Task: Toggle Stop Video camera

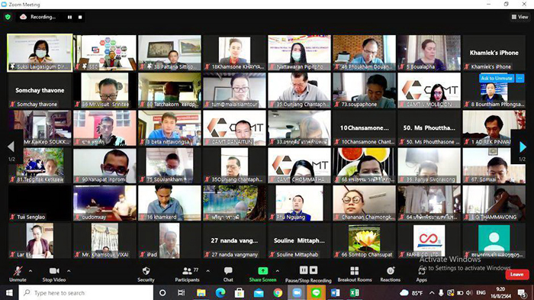Action: pos(54,274)
